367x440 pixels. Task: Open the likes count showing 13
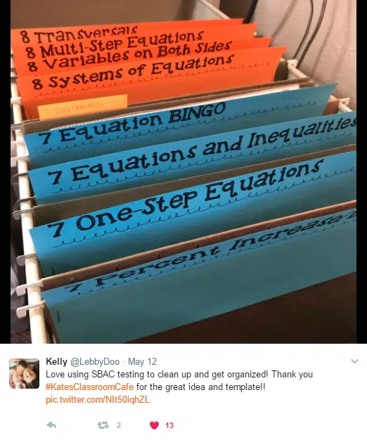[x=169, y=425]
